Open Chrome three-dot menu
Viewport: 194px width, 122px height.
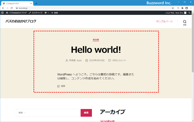tap(191, 8)
